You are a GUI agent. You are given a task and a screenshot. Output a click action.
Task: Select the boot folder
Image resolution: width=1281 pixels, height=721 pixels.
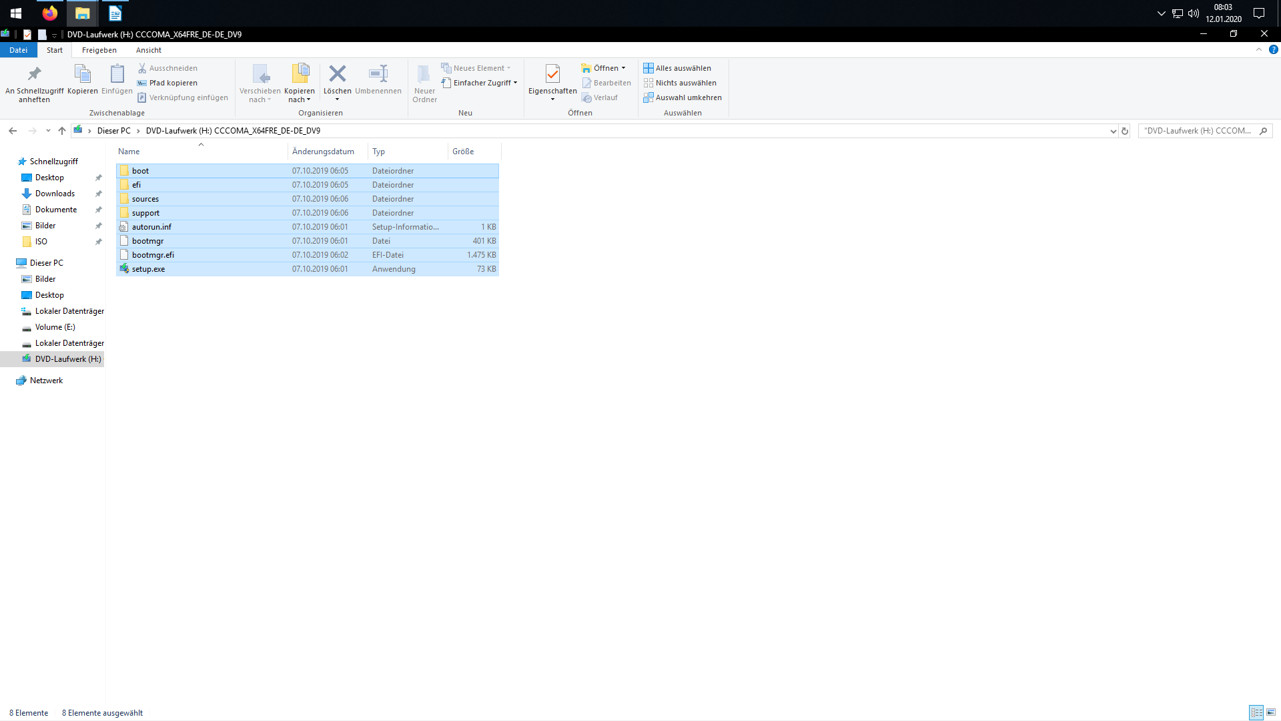pos(308,171)
